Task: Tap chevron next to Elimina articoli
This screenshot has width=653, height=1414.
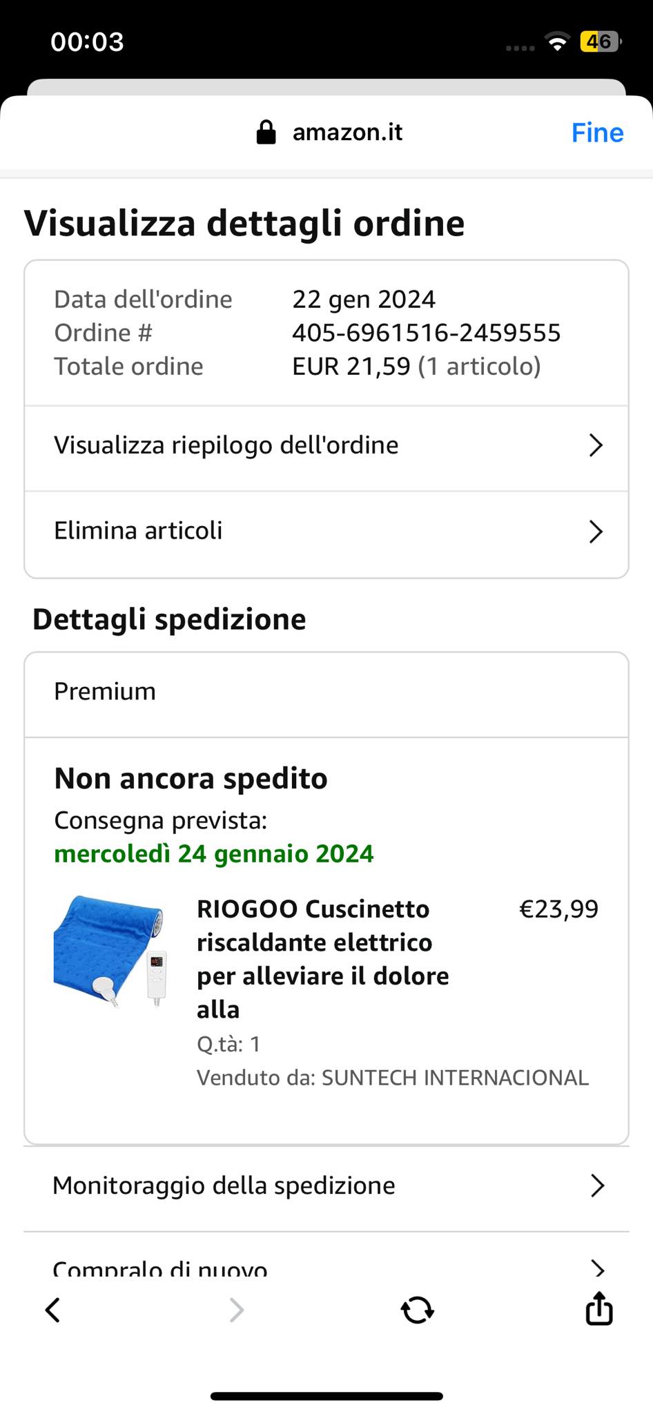Action: click(596, 532)
